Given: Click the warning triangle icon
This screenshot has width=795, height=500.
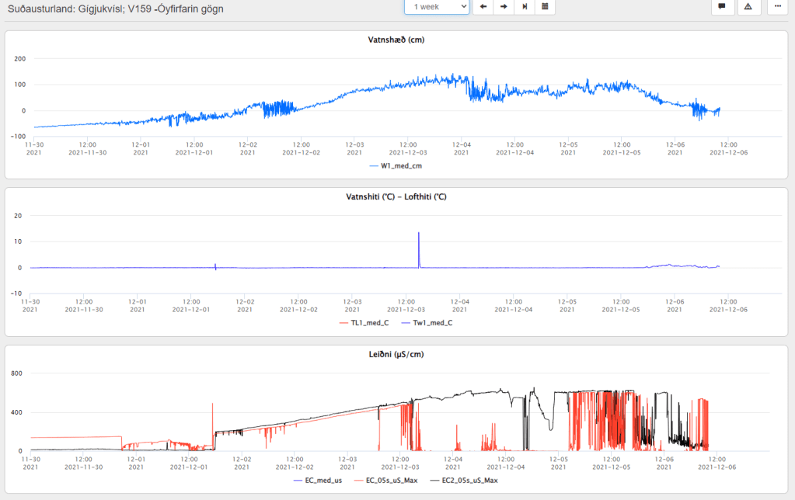Looking at the screenshot, I should (749, 7).
